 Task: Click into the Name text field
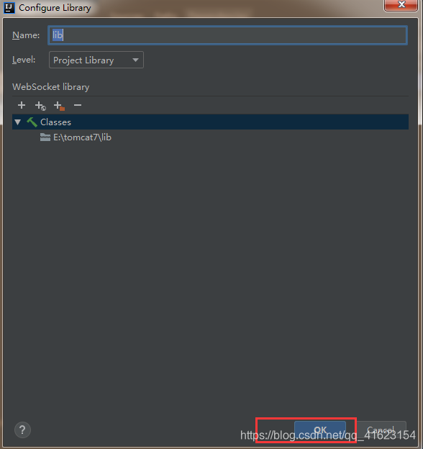click(x=228, y=35)
